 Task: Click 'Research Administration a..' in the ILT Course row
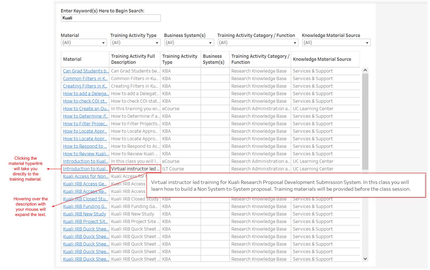(261, 169)
